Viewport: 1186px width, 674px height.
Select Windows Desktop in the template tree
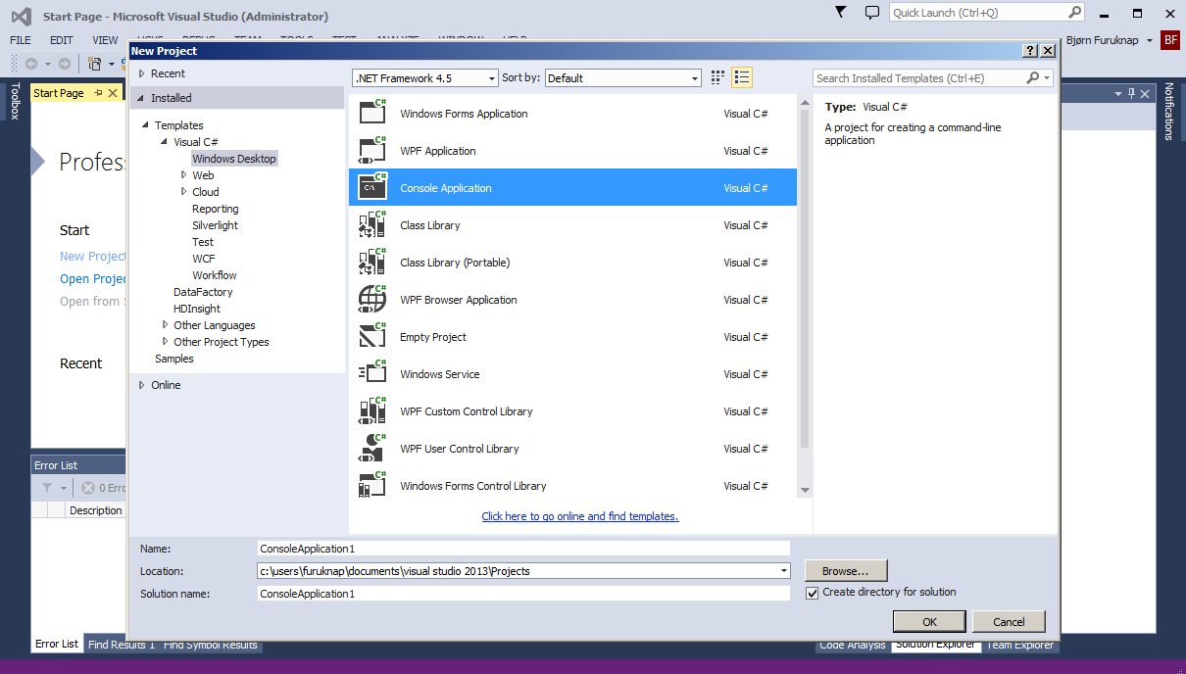point(234,159)
